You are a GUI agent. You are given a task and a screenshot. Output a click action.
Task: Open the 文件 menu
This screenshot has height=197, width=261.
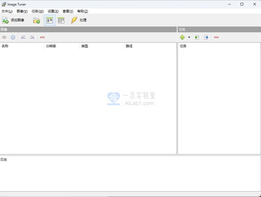point(7,11)
